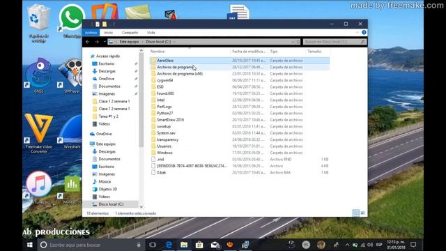Viewport: 446px width, 251px height.
Task: Select the transparency folder
Action: 240,139
